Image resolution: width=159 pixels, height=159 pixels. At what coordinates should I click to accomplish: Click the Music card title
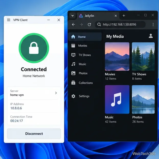coord(109,117)
